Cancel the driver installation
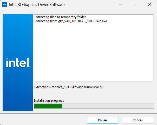 [x=138, y=120]
